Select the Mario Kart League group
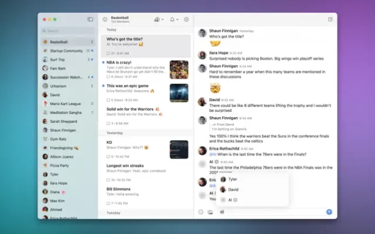Viewport: 375px width, 234px height. (x=64, y=104)
